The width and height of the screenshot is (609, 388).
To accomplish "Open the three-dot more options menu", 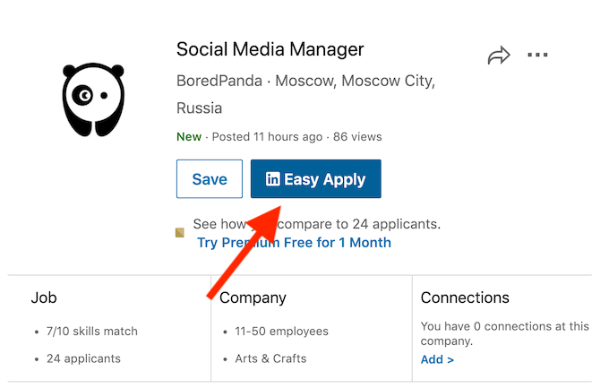I will coord(537,56).
